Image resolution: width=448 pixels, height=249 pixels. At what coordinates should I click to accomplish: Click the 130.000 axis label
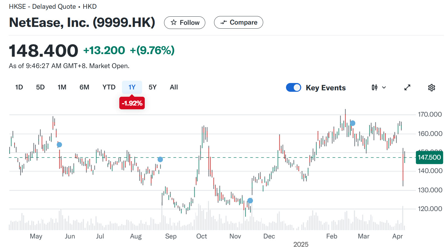coord(430,190)
